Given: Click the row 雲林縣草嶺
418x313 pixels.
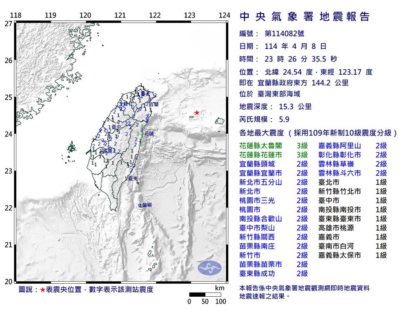Looking at the screenshot, I should point(352,164).
